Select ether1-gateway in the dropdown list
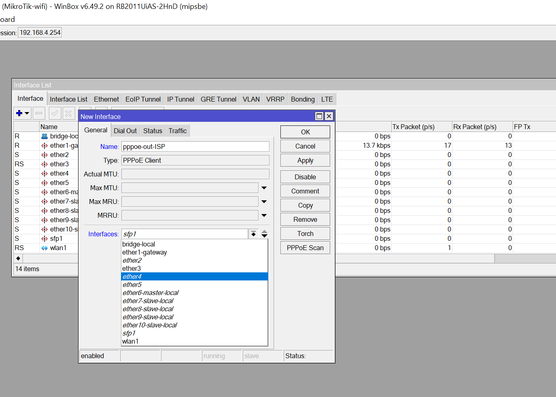 pyautogui.click(x=195, y=252)
